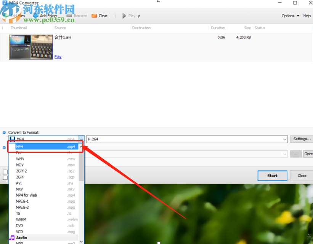Open the Options menu
The image size is (313, 244).
point(290,16)
